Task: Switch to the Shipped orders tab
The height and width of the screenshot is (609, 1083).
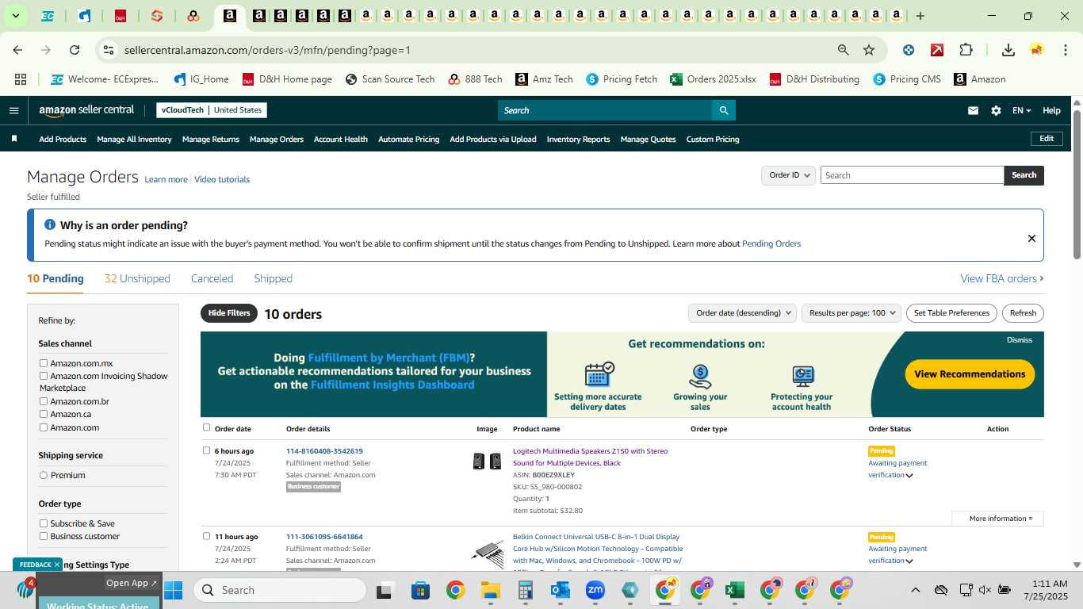Action: (x=273, y=278)
